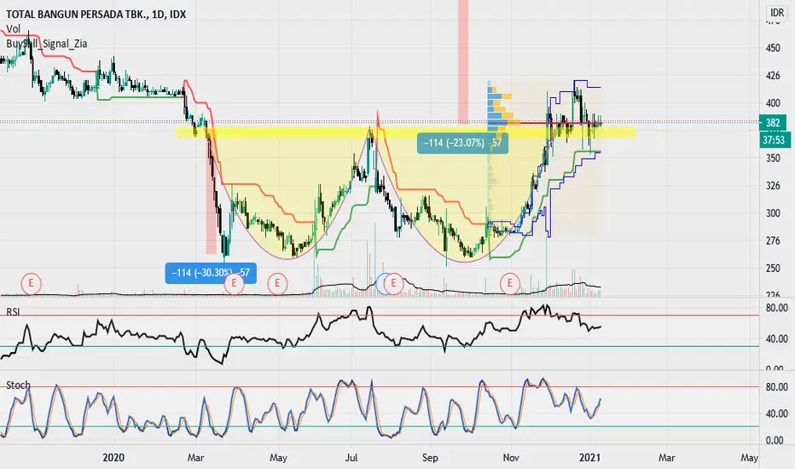Click the 2021 label on the time axis

pyautogui.click(x=589, y=457)
